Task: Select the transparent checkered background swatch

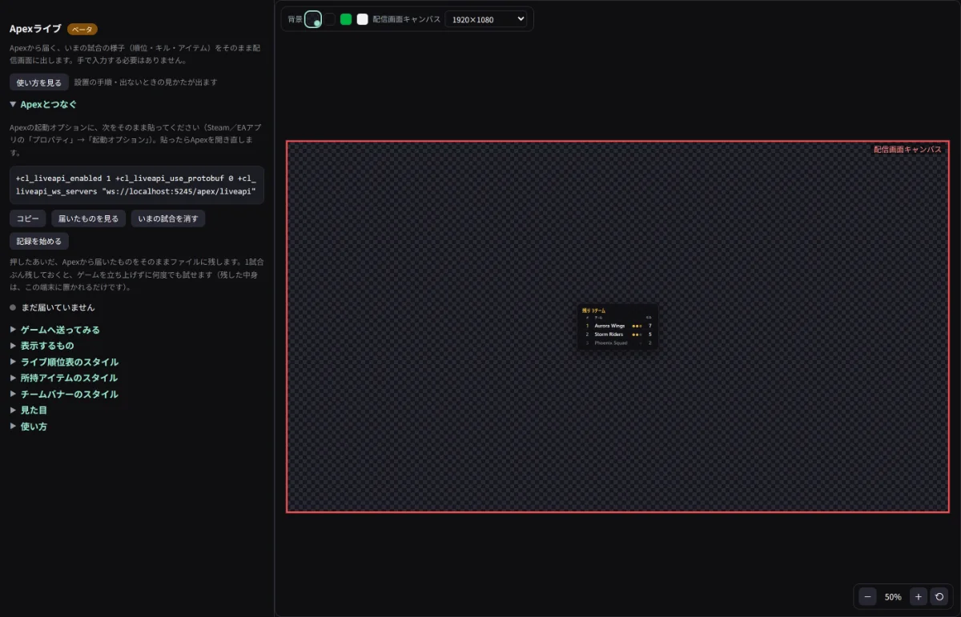Action: [x=313, y=19]
